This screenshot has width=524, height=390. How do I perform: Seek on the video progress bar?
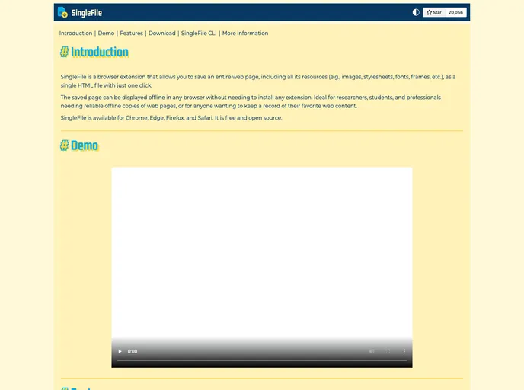click(262, 360)
